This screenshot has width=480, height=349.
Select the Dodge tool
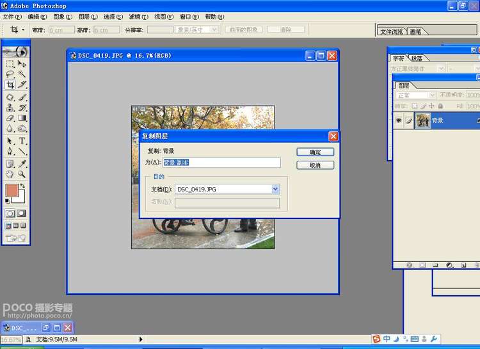22,128
